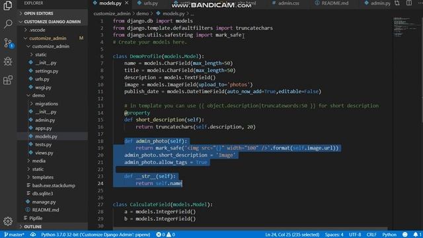Click the compare changes icon in editor toolbar

[x=397, y=3]
